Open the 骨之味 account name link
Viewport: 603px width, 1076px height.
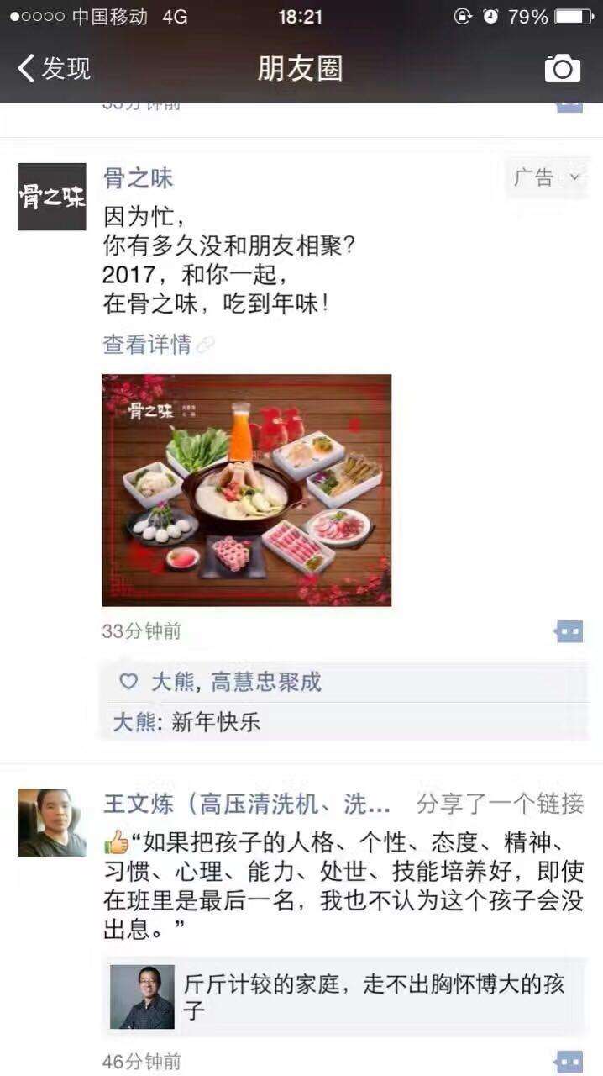pos(138,178)
